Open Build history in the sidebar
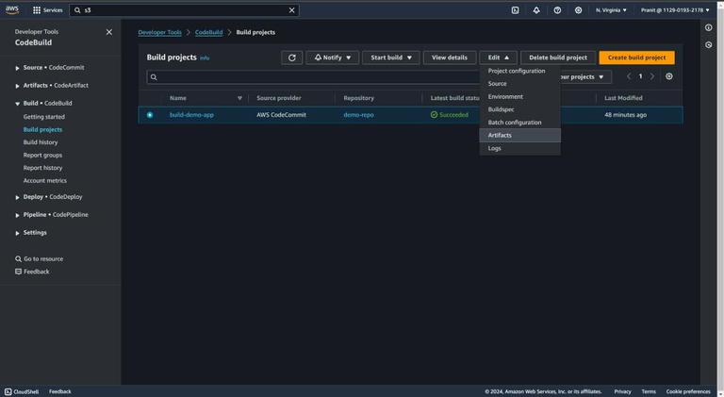This screenshot has width=724, height=397. coord(41,142)
